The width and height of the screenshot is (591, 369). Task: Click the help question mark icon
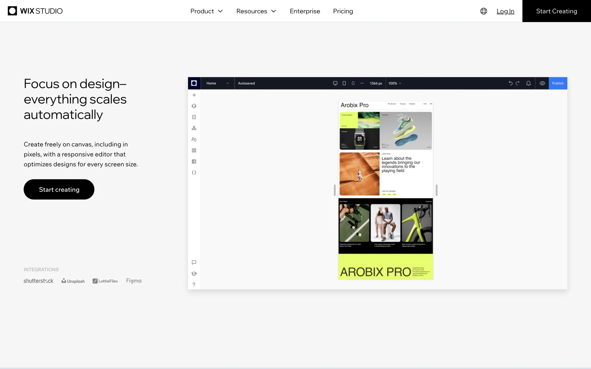[x=194, y=284]
